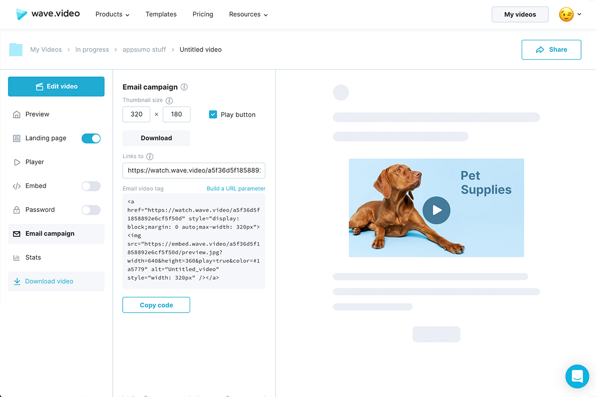Expand the Products dropdown menu
The image size is (596, 397).
click(x=112, y=14)
